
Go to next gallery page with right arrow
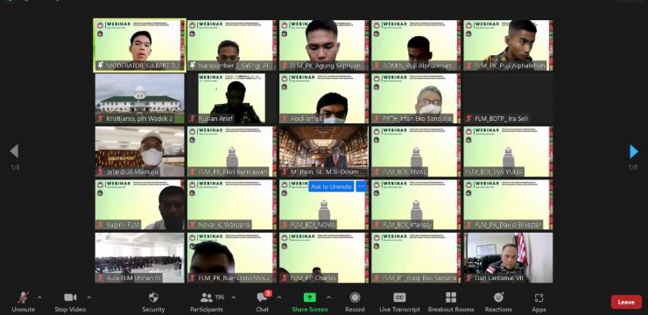[x=633, y=151]
